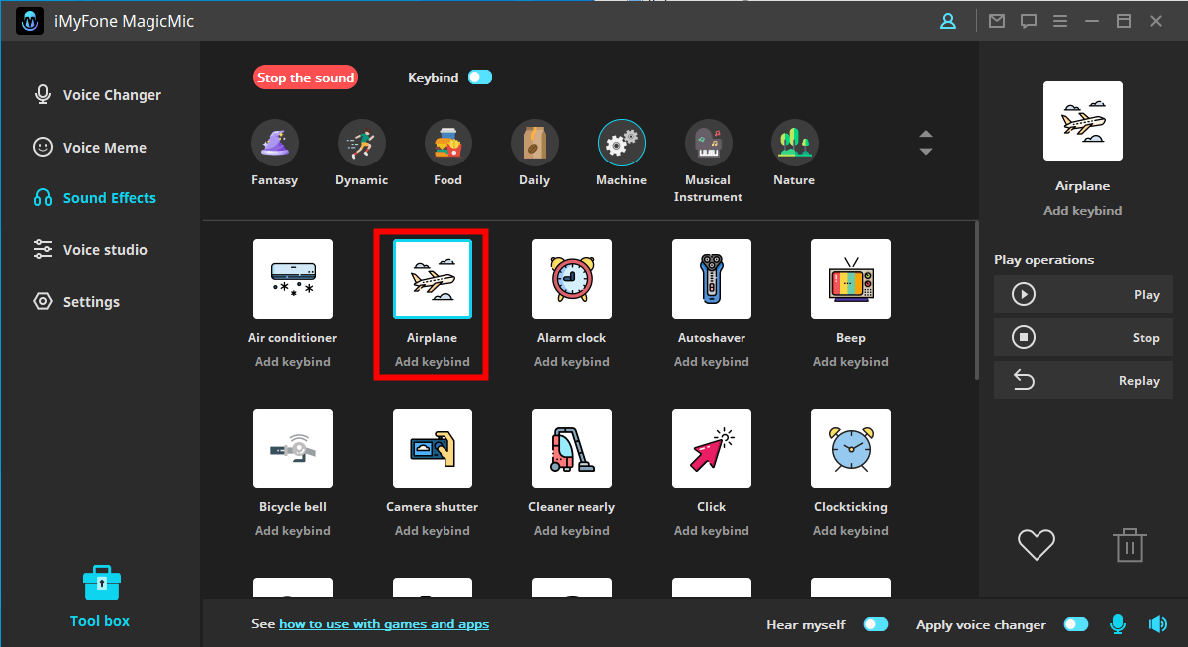Viewport: 1188px width, 647px height.
Task: Select the Machine category icon
Action: [621, 143]
